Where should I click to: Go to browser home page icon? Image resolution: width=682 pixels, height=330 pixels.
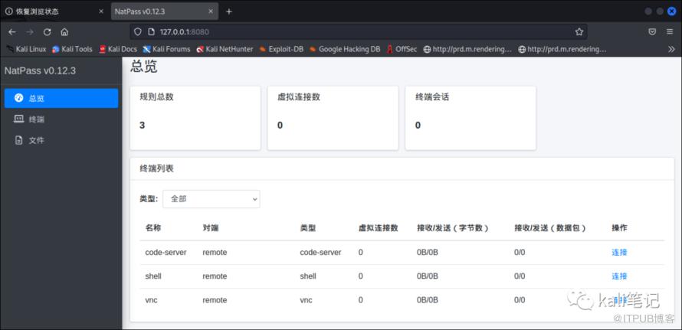pyautogui.click(x=65, y=32)
